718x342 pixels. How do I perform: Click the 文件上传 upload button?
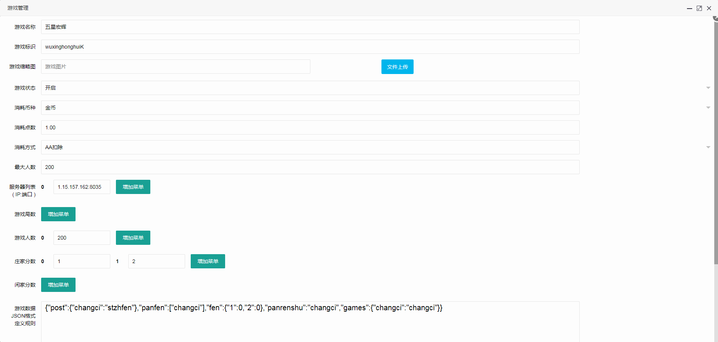pos(397,67)
